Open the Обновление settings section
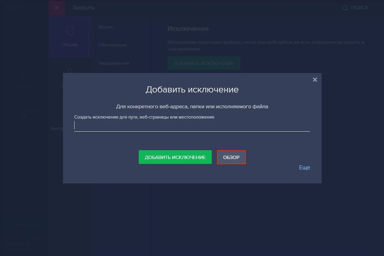 coord(112,45)
